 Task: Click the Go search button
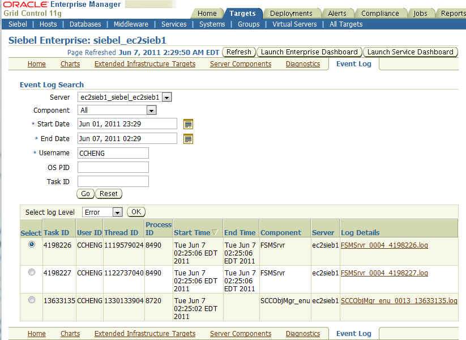pos(85,194)
